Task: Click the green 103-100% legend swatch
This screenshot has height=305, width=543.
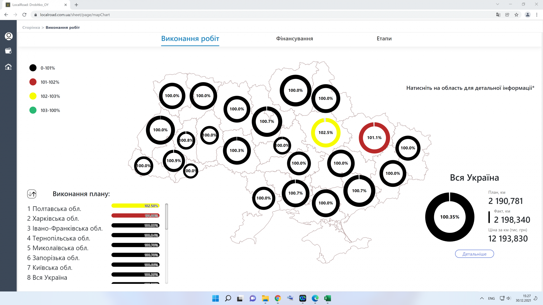Action: pyautogui.click(x=33, y=110)
